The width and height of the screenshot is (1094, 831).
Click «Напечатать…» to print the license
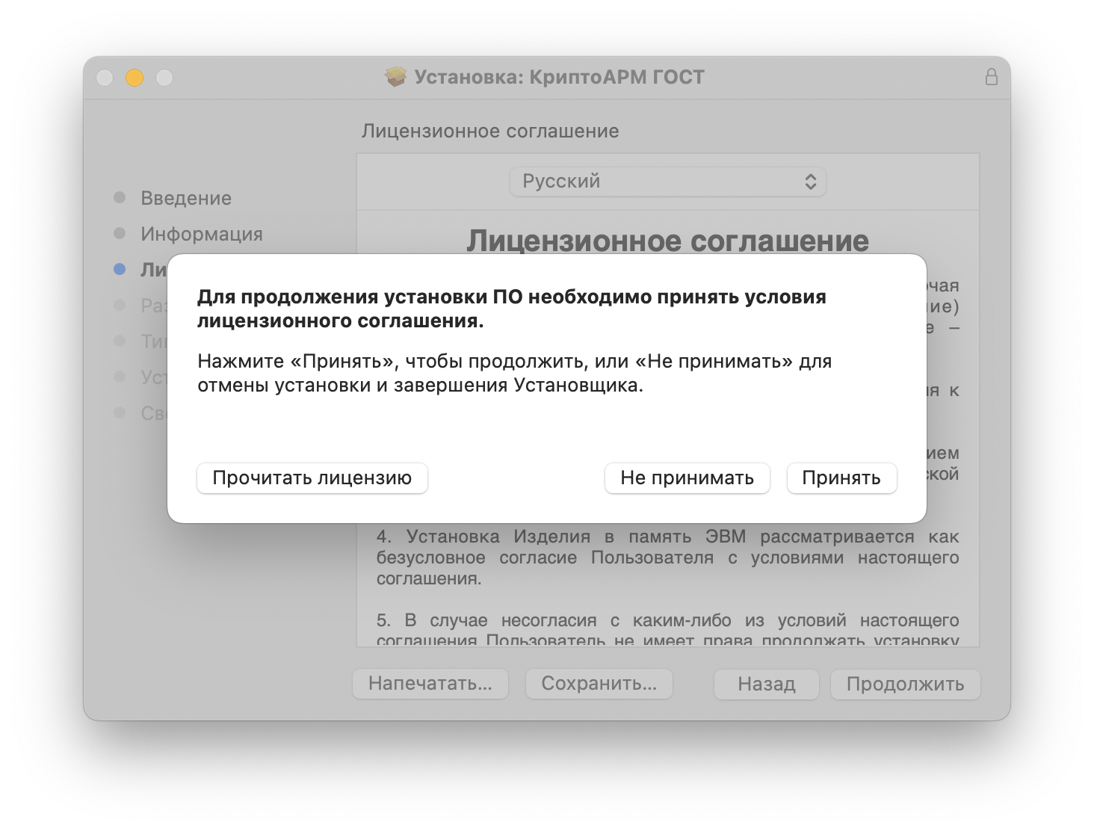[430, 683]
